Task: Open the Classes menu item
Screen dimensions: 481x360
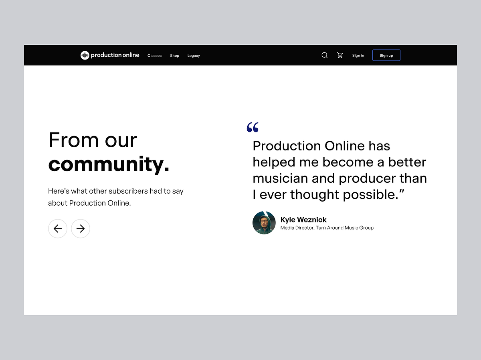Action: point(154,56)
